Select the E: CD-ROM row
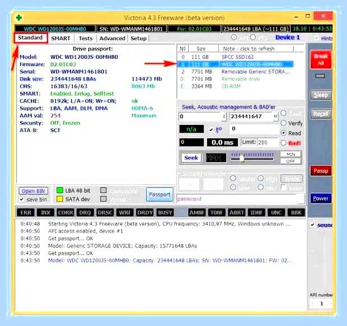Screen dimensions: 347x326 [x=236, y=86]
